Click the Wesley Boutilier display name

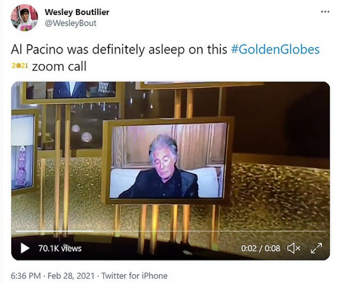pos(77,12)
